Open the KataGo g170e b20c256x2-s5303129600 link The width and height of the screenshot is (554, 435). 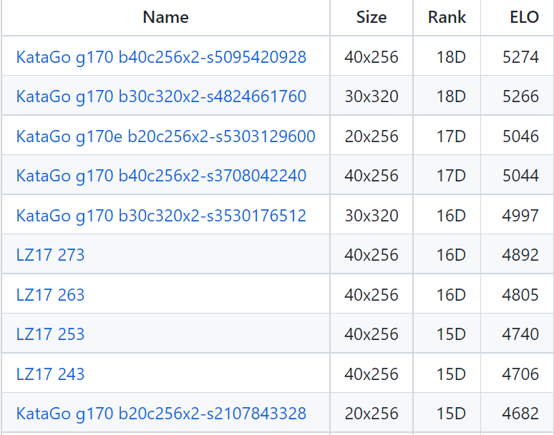pyautogui.click(x=165, y=136)
